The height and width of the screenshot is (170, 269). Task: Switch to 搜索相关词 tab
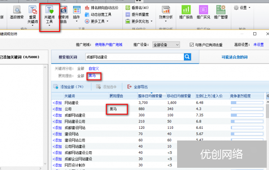pyautogui.click(x=68, y=57)
